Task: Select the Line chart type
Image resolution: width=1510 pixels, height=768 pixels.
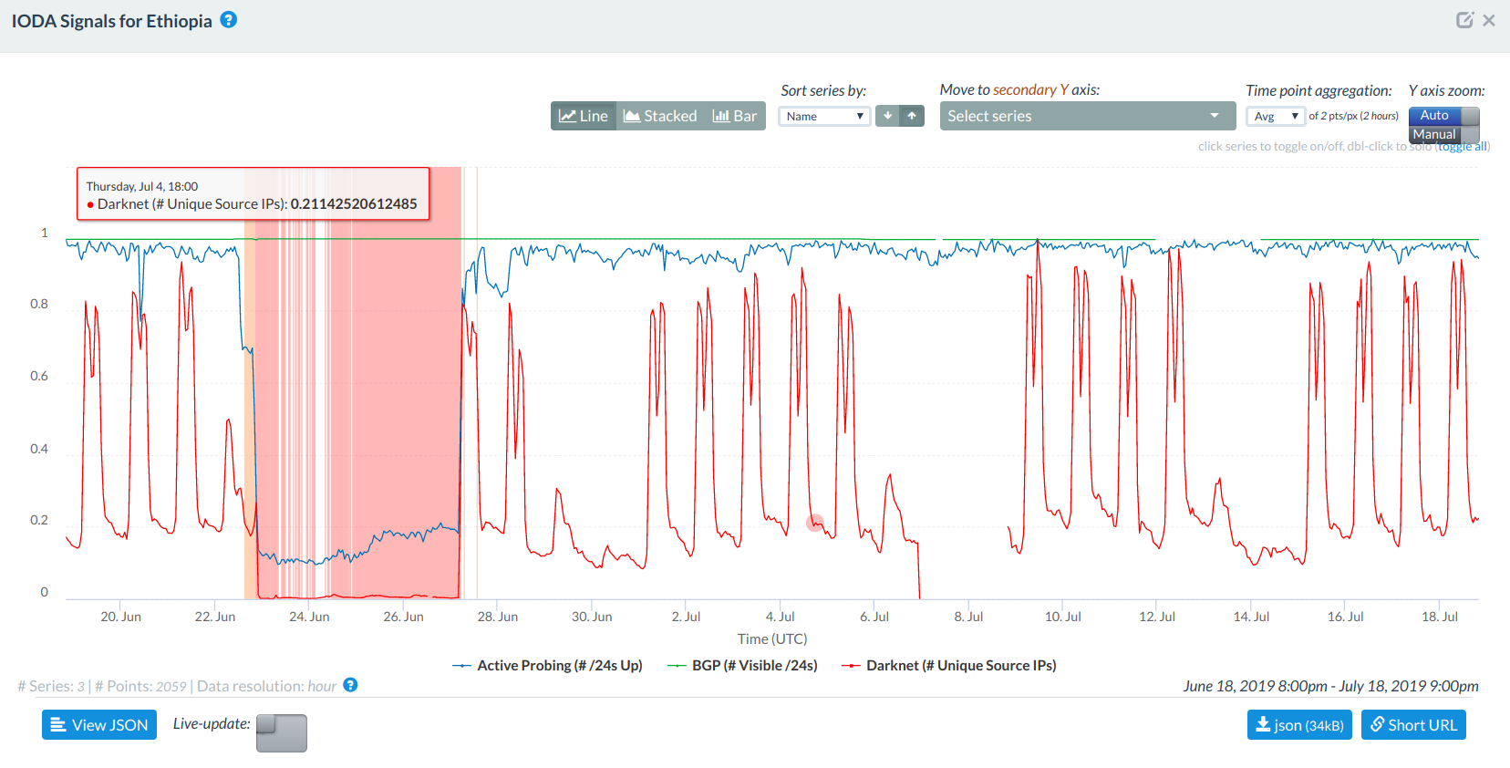Action: pos(584,116)
